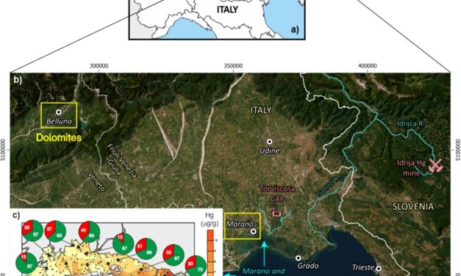Click the 'SLOVENIA' country label
Screen dimensions: 461x276
(413, 207)
